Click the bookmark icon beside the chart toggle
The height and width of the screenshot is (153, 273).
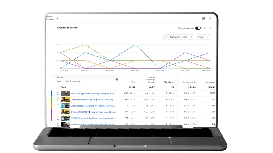[205, 28]
